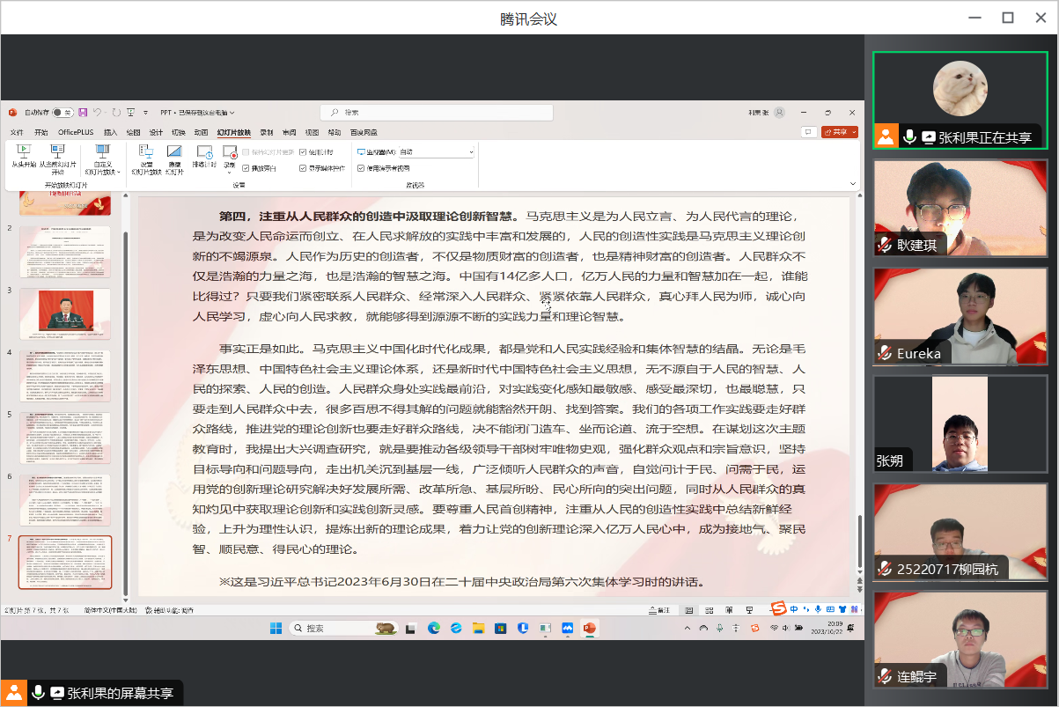Viewport: 1059px width, 707px height.
Task: Toggle the 自动保存 autosave switch
Action: [63, 113]
